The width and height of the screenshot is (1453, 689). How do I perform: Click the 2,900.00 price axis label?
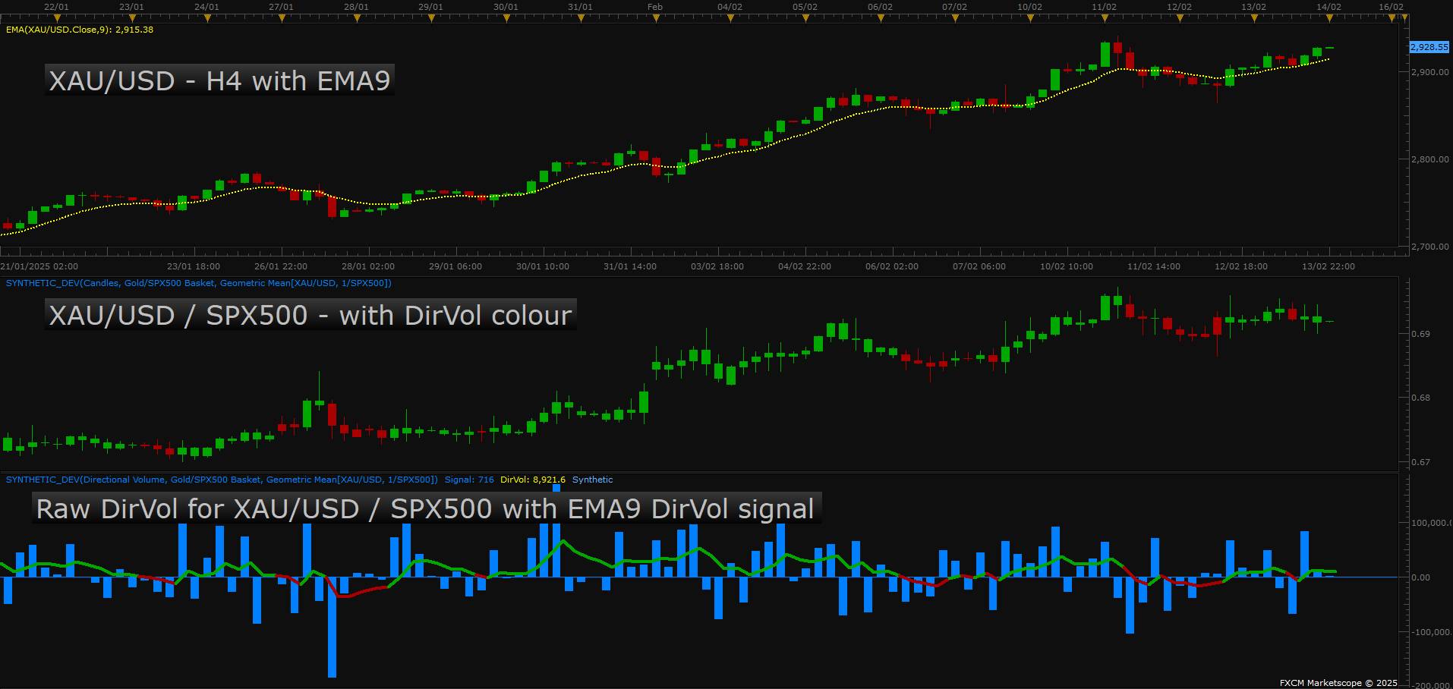coord(1430,72)
